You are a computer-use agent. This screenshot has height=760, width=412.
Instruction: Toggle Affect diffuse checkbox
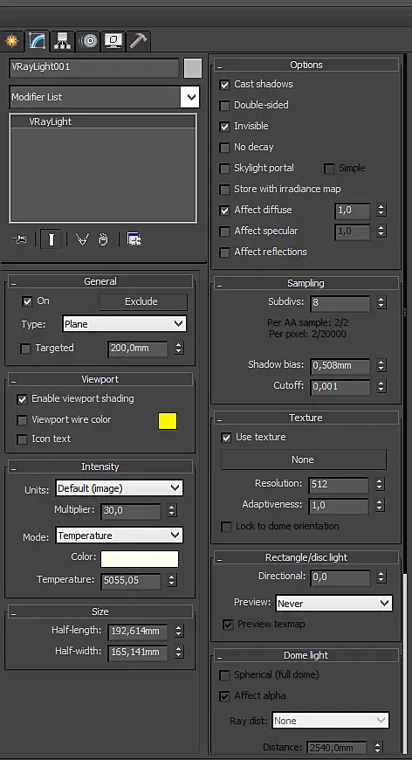[x=224, y=211]
